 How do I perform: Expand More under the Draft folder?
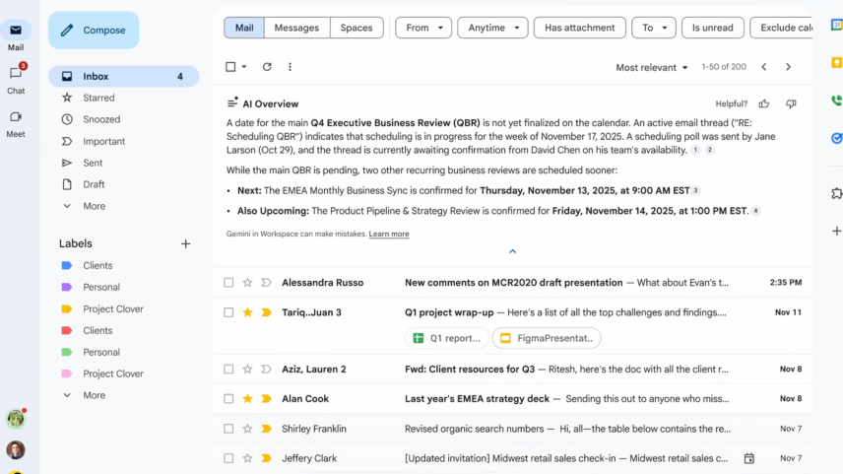[94, 206]
